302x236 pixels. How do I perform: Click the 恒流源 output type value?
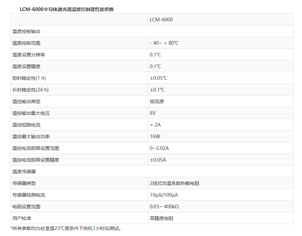pos(157,101)
